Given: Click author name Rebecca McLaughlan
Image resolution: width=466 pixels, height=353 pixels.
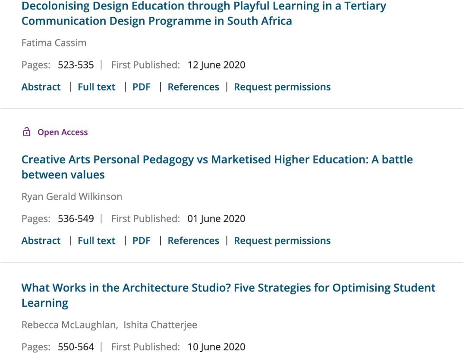Looking at the screenshot, I should pyautogui.click(x=69, y=325).
